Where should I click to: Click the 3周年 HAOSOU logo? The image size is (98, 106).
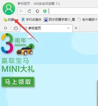click(14, 43)
